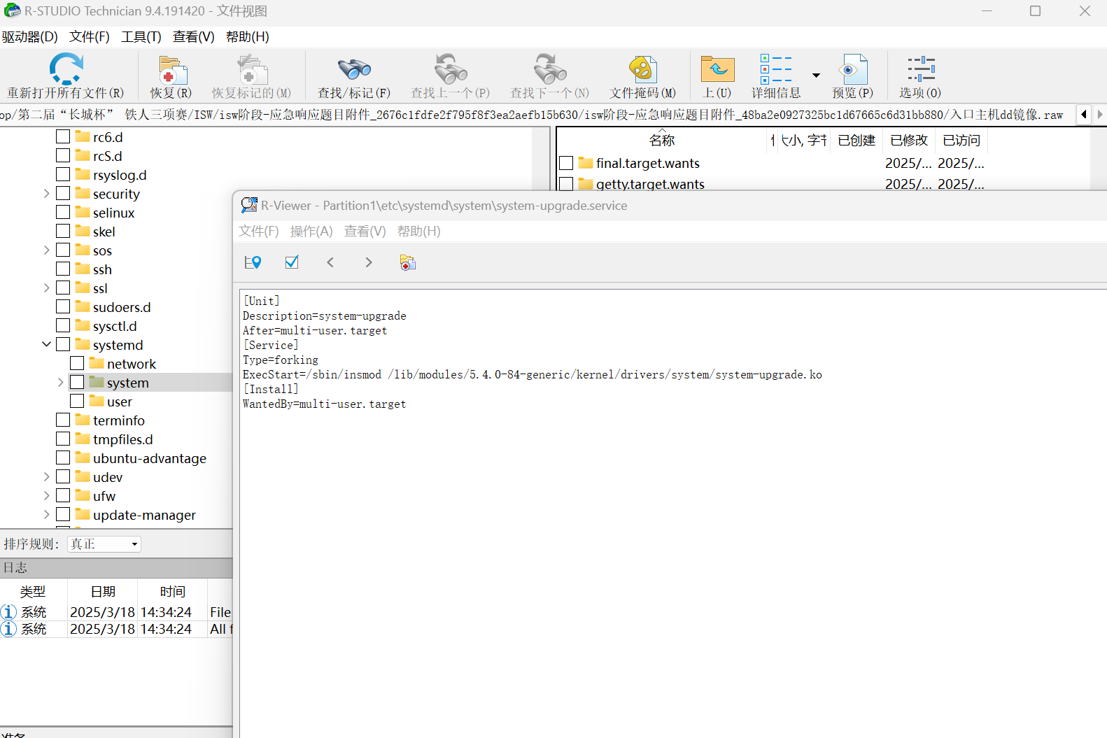Screen dimensions: 1107x738
Task: Open the Preview tool
Action: click(852, 70)
